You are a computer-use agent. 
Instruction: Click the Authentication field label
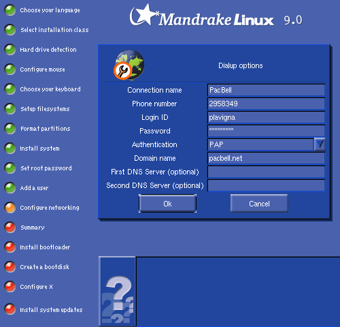pyautogui.click(x=154, y=144)
